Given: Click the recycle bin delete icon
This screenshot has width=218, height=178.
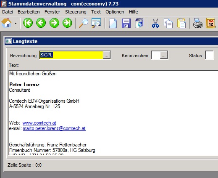Looking at the screenshot, I should click(139, 23).
